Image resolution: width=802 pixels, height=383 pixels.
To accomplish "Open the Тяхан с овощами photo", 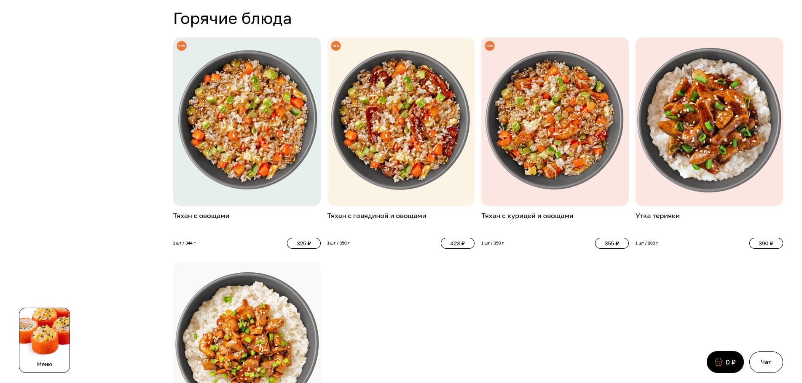I will pos(247,122).
